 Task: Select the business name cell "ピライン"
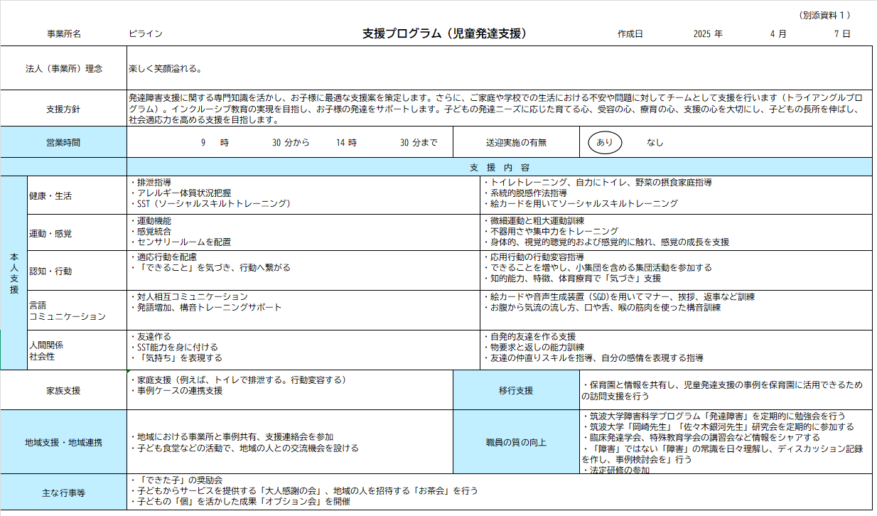coord(146,34)
